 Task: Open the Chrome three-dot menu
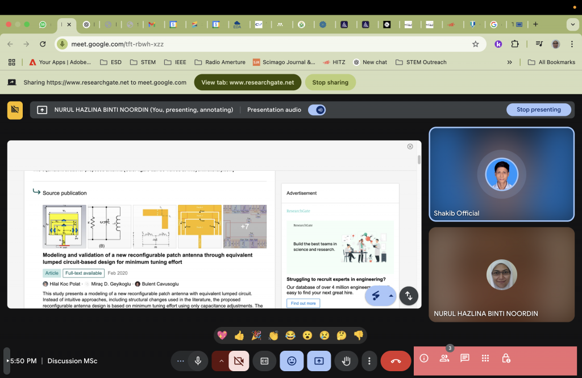[572, 44]
